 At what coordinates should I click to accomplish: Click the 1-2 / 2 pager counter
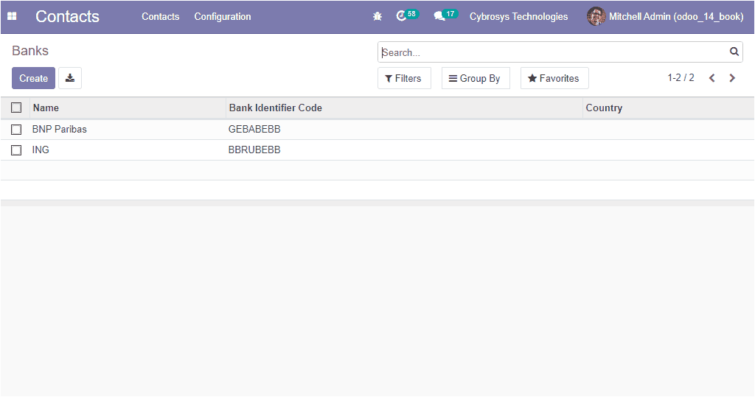681,77
